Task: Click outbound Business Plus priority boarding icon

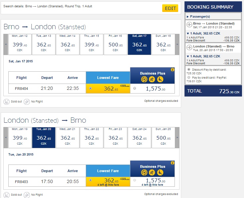Action: coord(152,79)
